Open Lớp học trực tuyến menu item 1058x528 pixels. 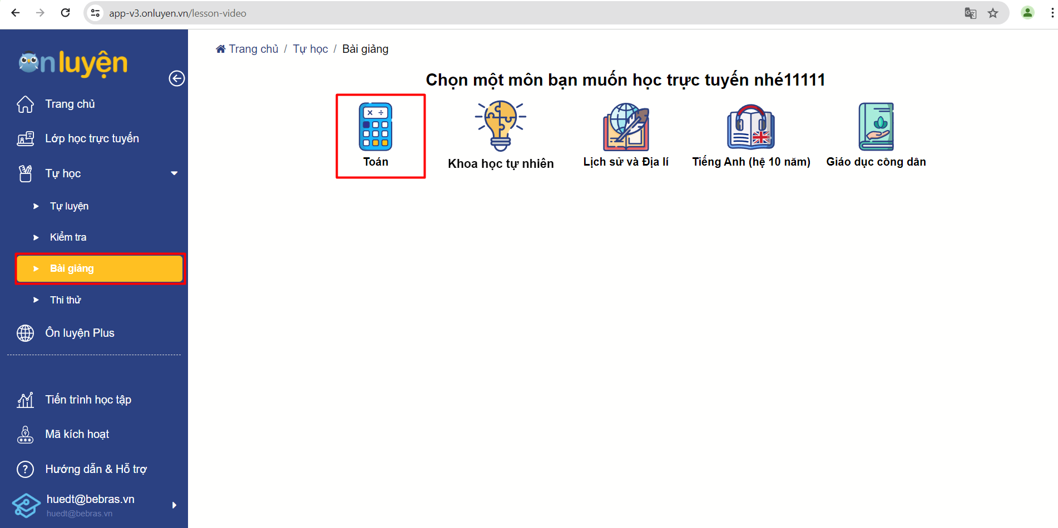(x=92, y=138)
